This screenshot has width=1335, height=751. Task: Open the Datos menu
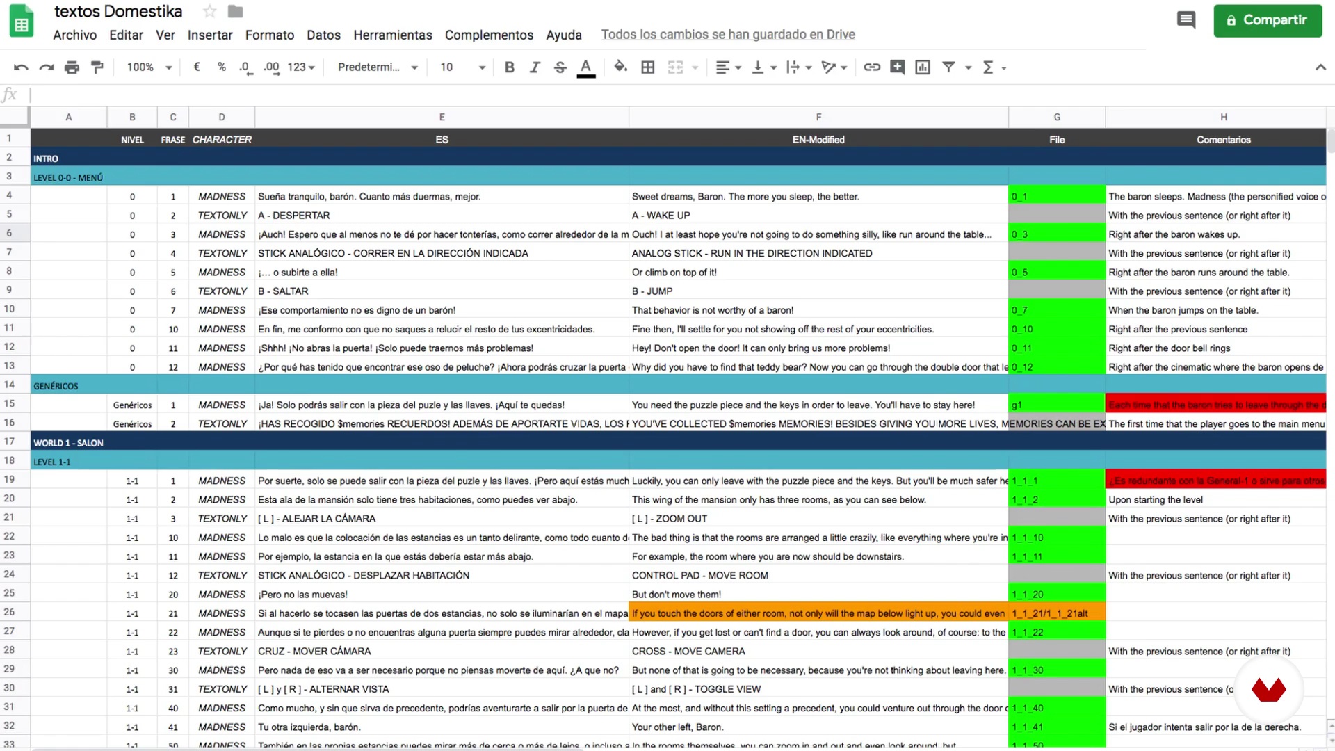324,35
